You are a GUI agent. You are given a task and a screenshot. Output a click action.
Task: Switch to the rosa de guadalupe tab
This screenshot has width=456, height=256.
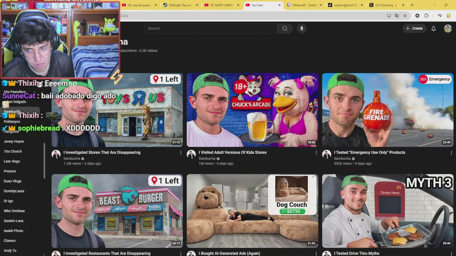coord(139,5)
